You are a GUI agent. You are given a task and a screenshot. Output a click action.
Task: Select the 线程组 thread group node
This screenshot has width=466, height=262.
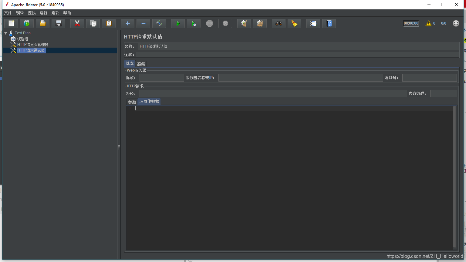click(x=22, y=39)
